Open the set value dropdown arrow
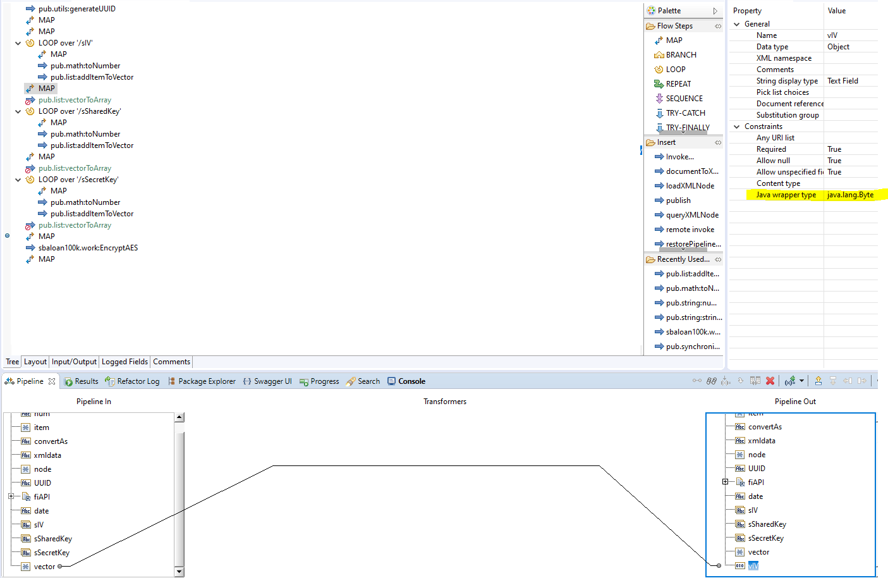 [x=801, y=381]
